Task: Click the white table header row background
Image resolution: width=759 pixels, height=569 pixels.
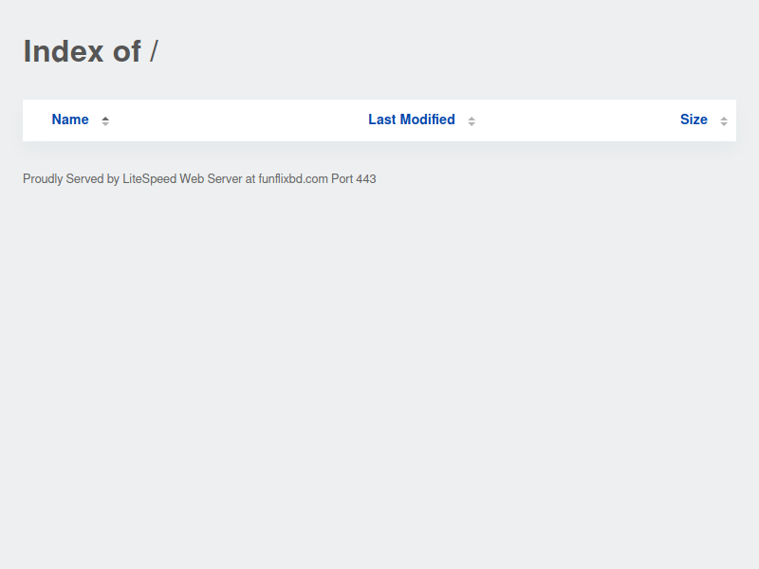Action: pyautogui.click(x=379, y=120)
